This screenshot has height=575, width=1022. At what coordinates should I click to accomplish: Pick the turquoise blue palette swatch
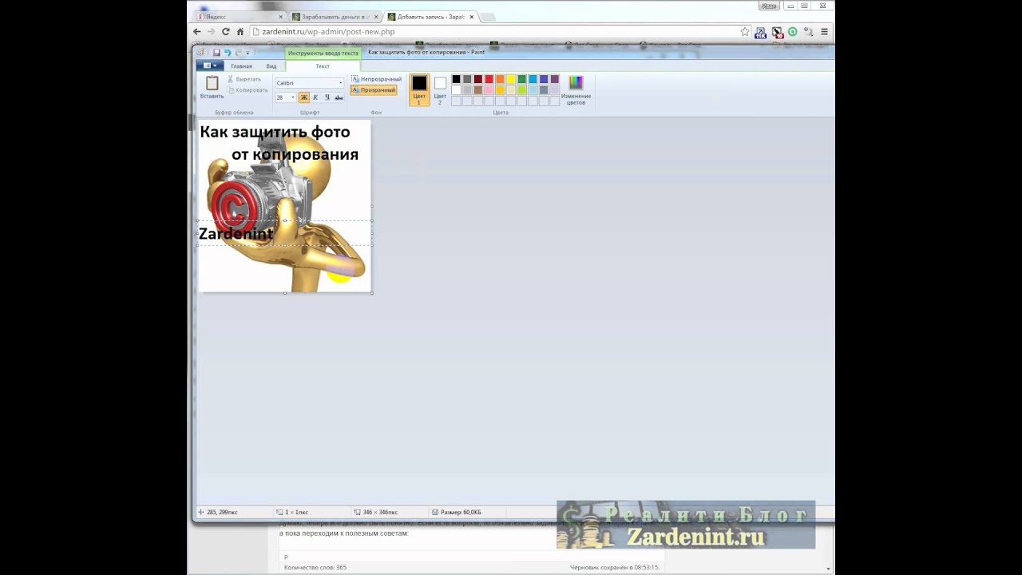coord(533,79)
